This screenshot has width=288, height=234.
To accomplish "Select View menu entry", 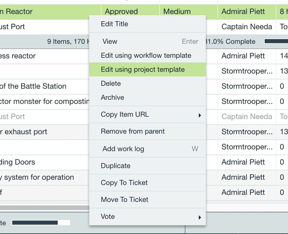I will pos(147,41).
